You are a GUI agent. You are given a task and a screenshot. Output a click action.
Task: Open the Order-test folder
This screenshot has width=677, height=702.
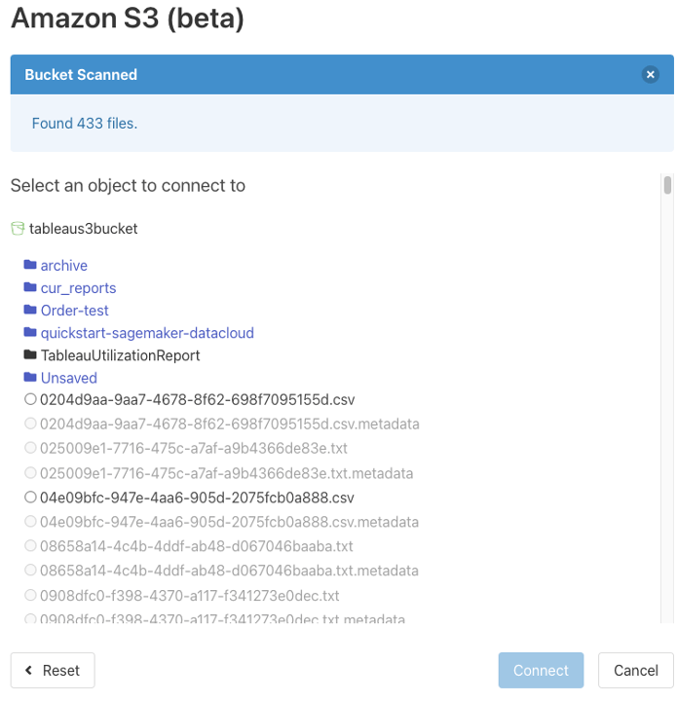[74, 311]
